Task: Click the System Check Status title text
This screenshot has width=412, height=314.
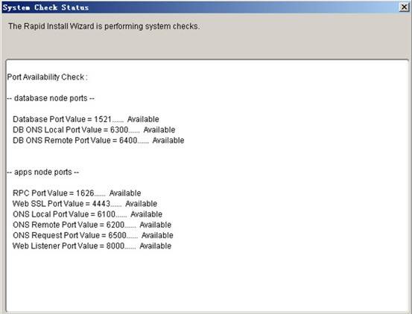Action: 45,7
